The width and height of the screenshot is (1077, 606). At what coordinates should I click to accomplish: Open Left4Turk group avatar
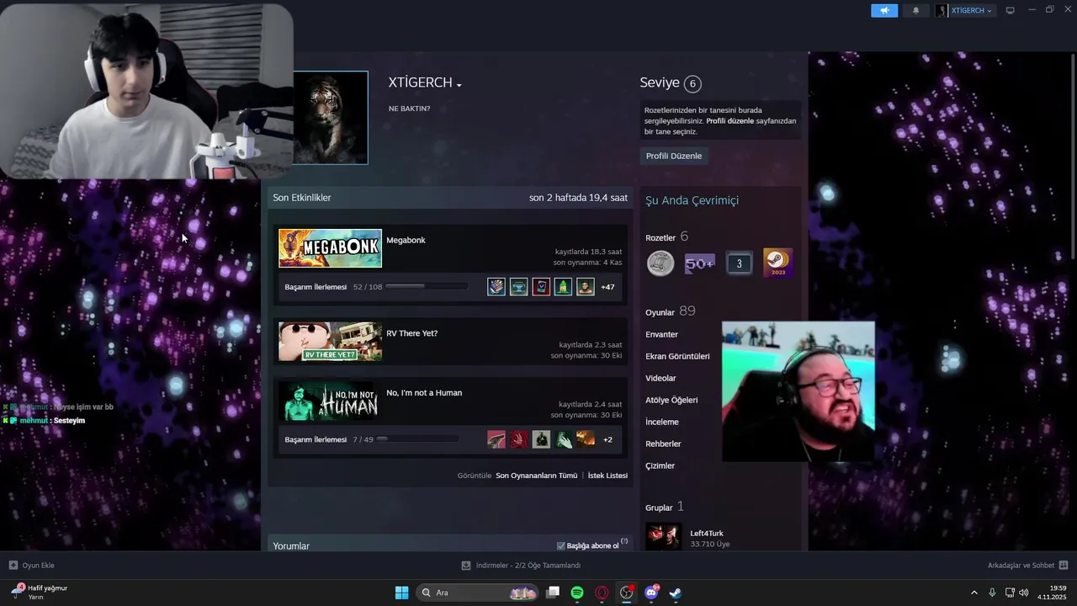coord(663,537)
